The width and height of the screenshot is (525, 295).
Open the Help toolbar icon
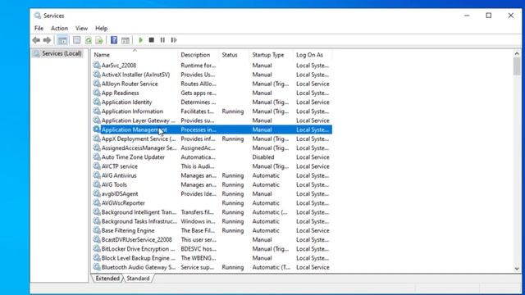[x=114, y=40]
